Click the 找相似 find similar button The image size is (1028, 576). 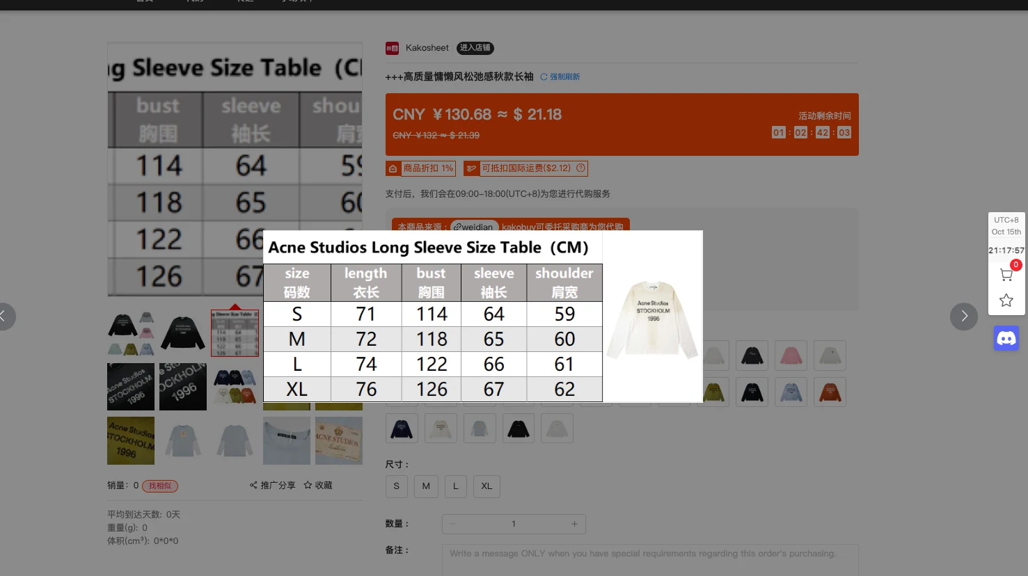tap(160, 486)
